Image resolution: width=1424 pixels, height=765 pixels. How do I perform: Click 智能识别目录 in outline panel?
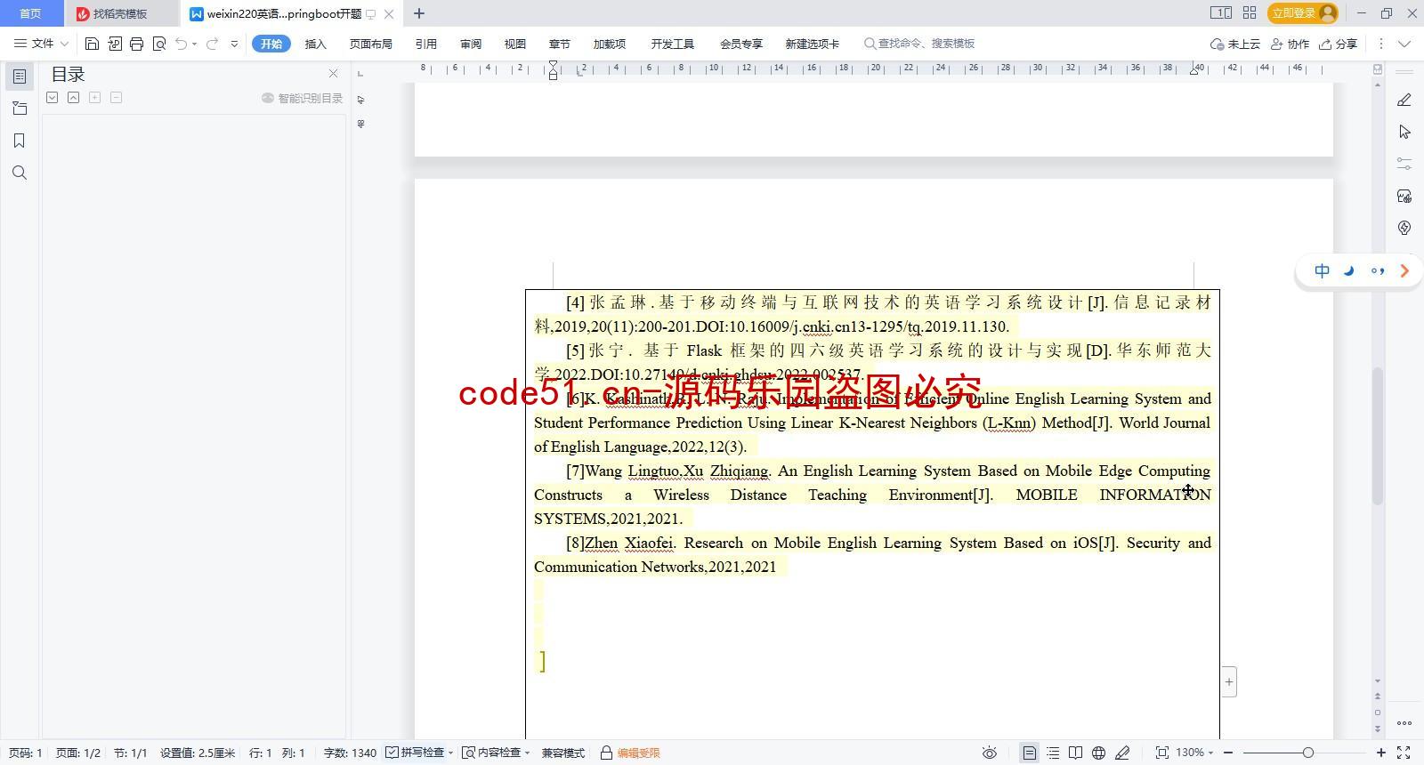coord(303,98)
